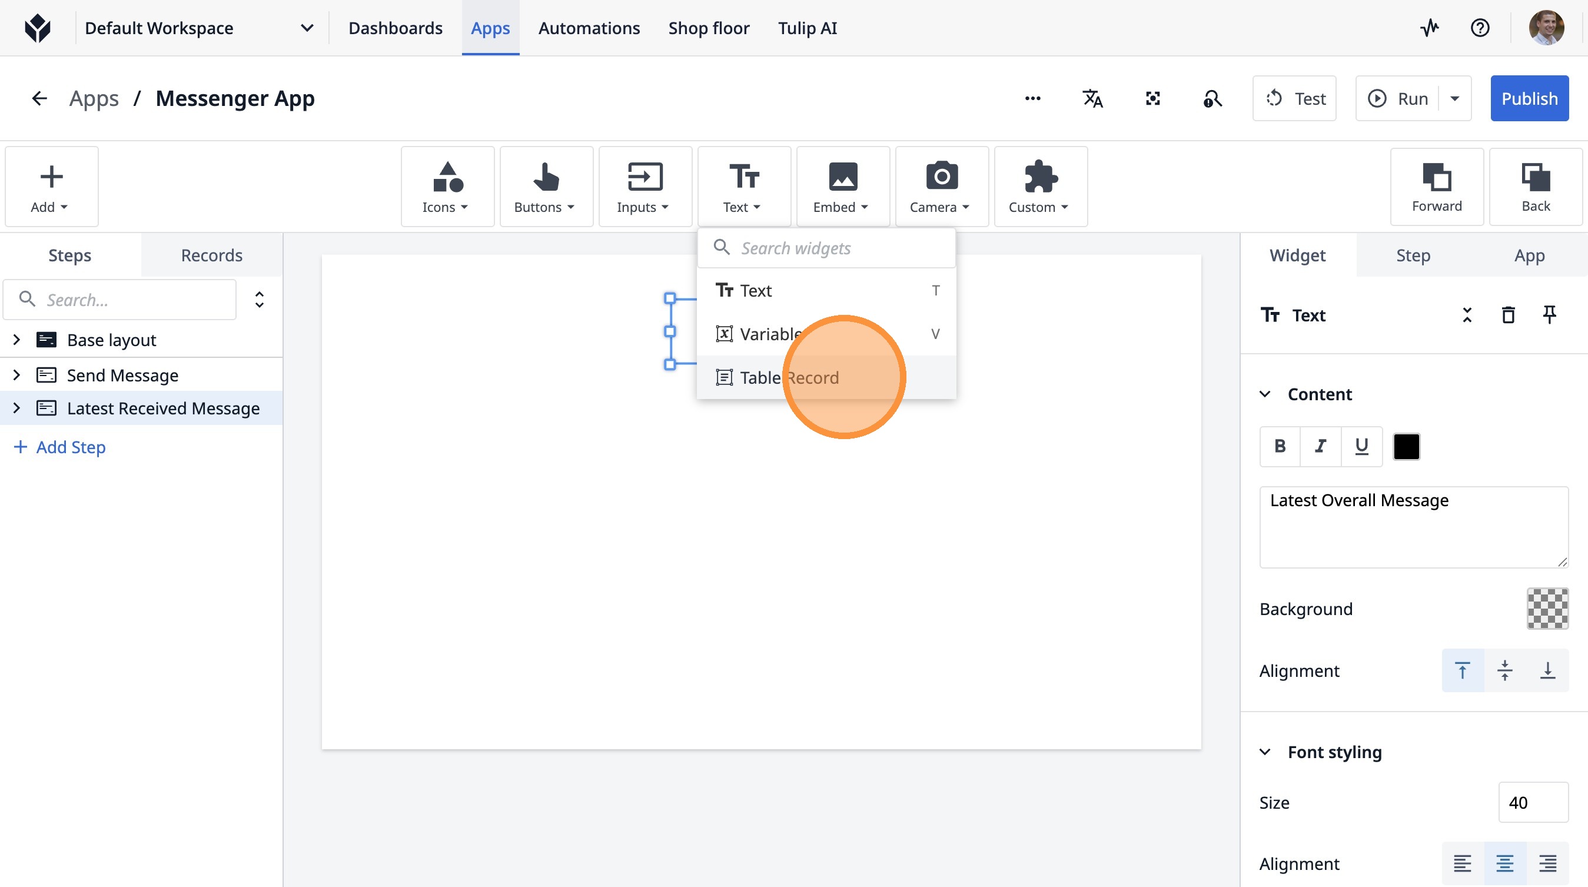Collapse the Font styling section
Screen dimensions: 1588x887
[1265, 752]
